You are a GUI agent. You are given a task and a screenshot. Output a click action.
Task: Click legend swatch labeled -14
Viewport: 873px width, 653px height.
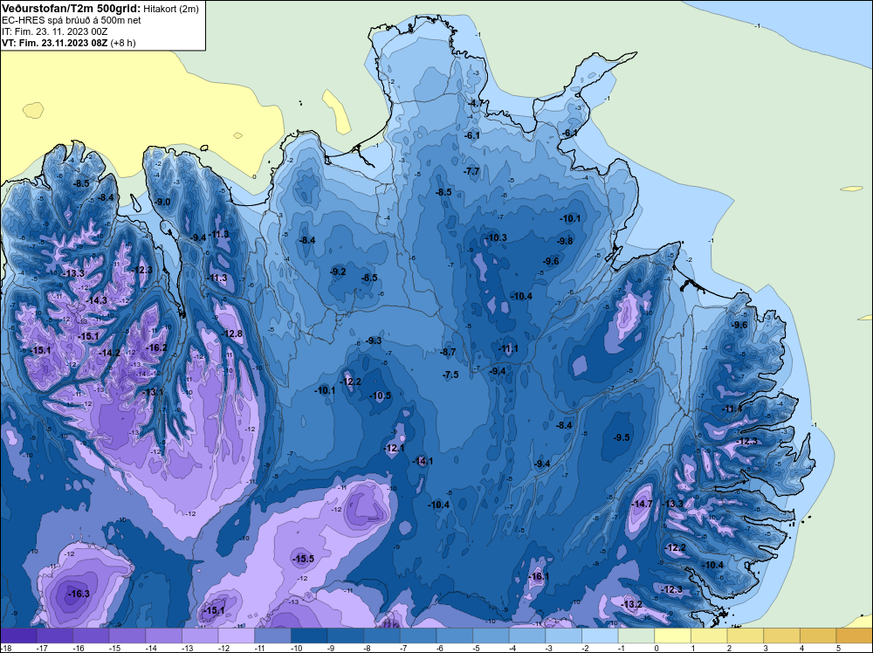pos(164,636)
